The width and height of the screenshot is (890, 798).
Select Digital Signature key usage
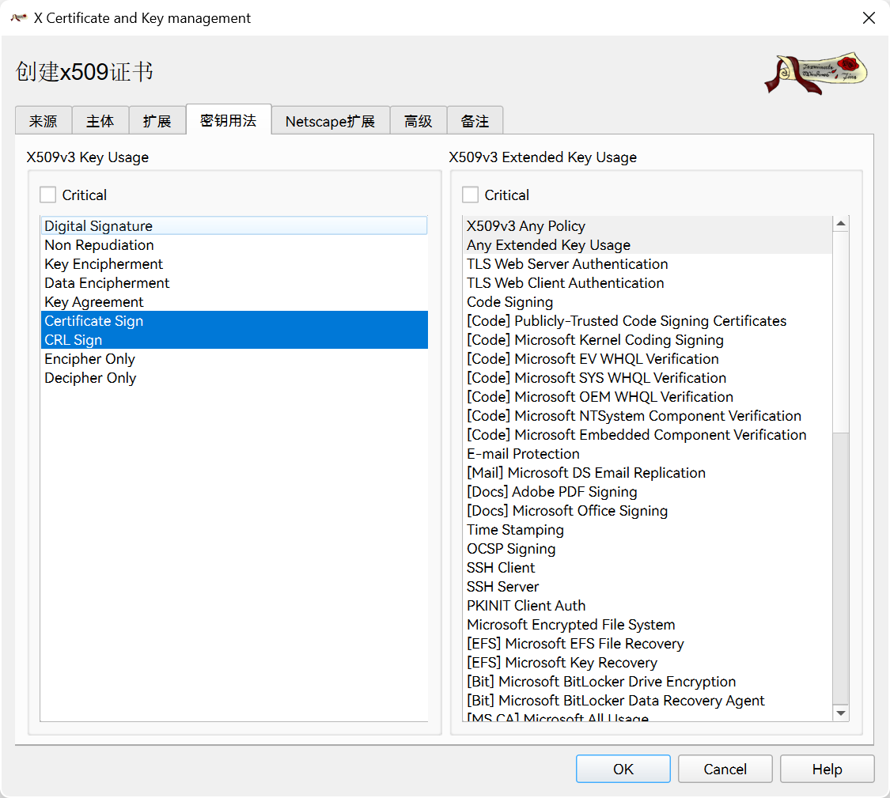[x=234, y=225]
